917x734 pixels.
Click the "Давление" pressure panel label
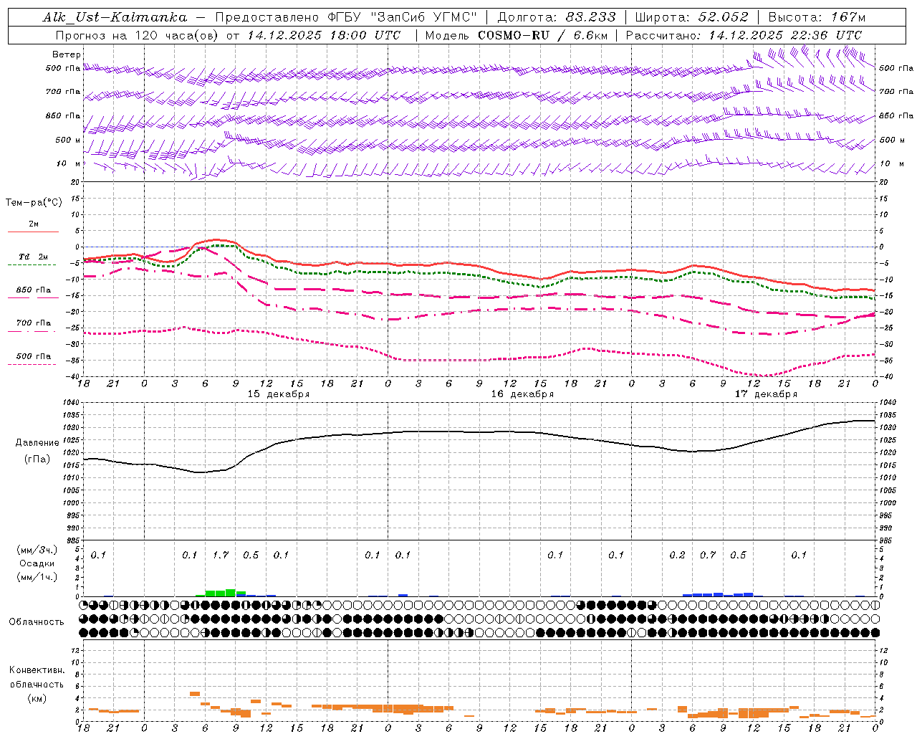[37, 443]
